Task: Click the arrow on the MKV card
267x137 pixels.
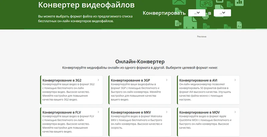Action: click(167, 112)
